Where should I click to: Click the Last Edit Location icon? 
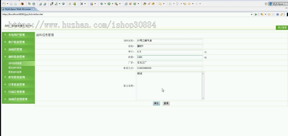point(185,4)
